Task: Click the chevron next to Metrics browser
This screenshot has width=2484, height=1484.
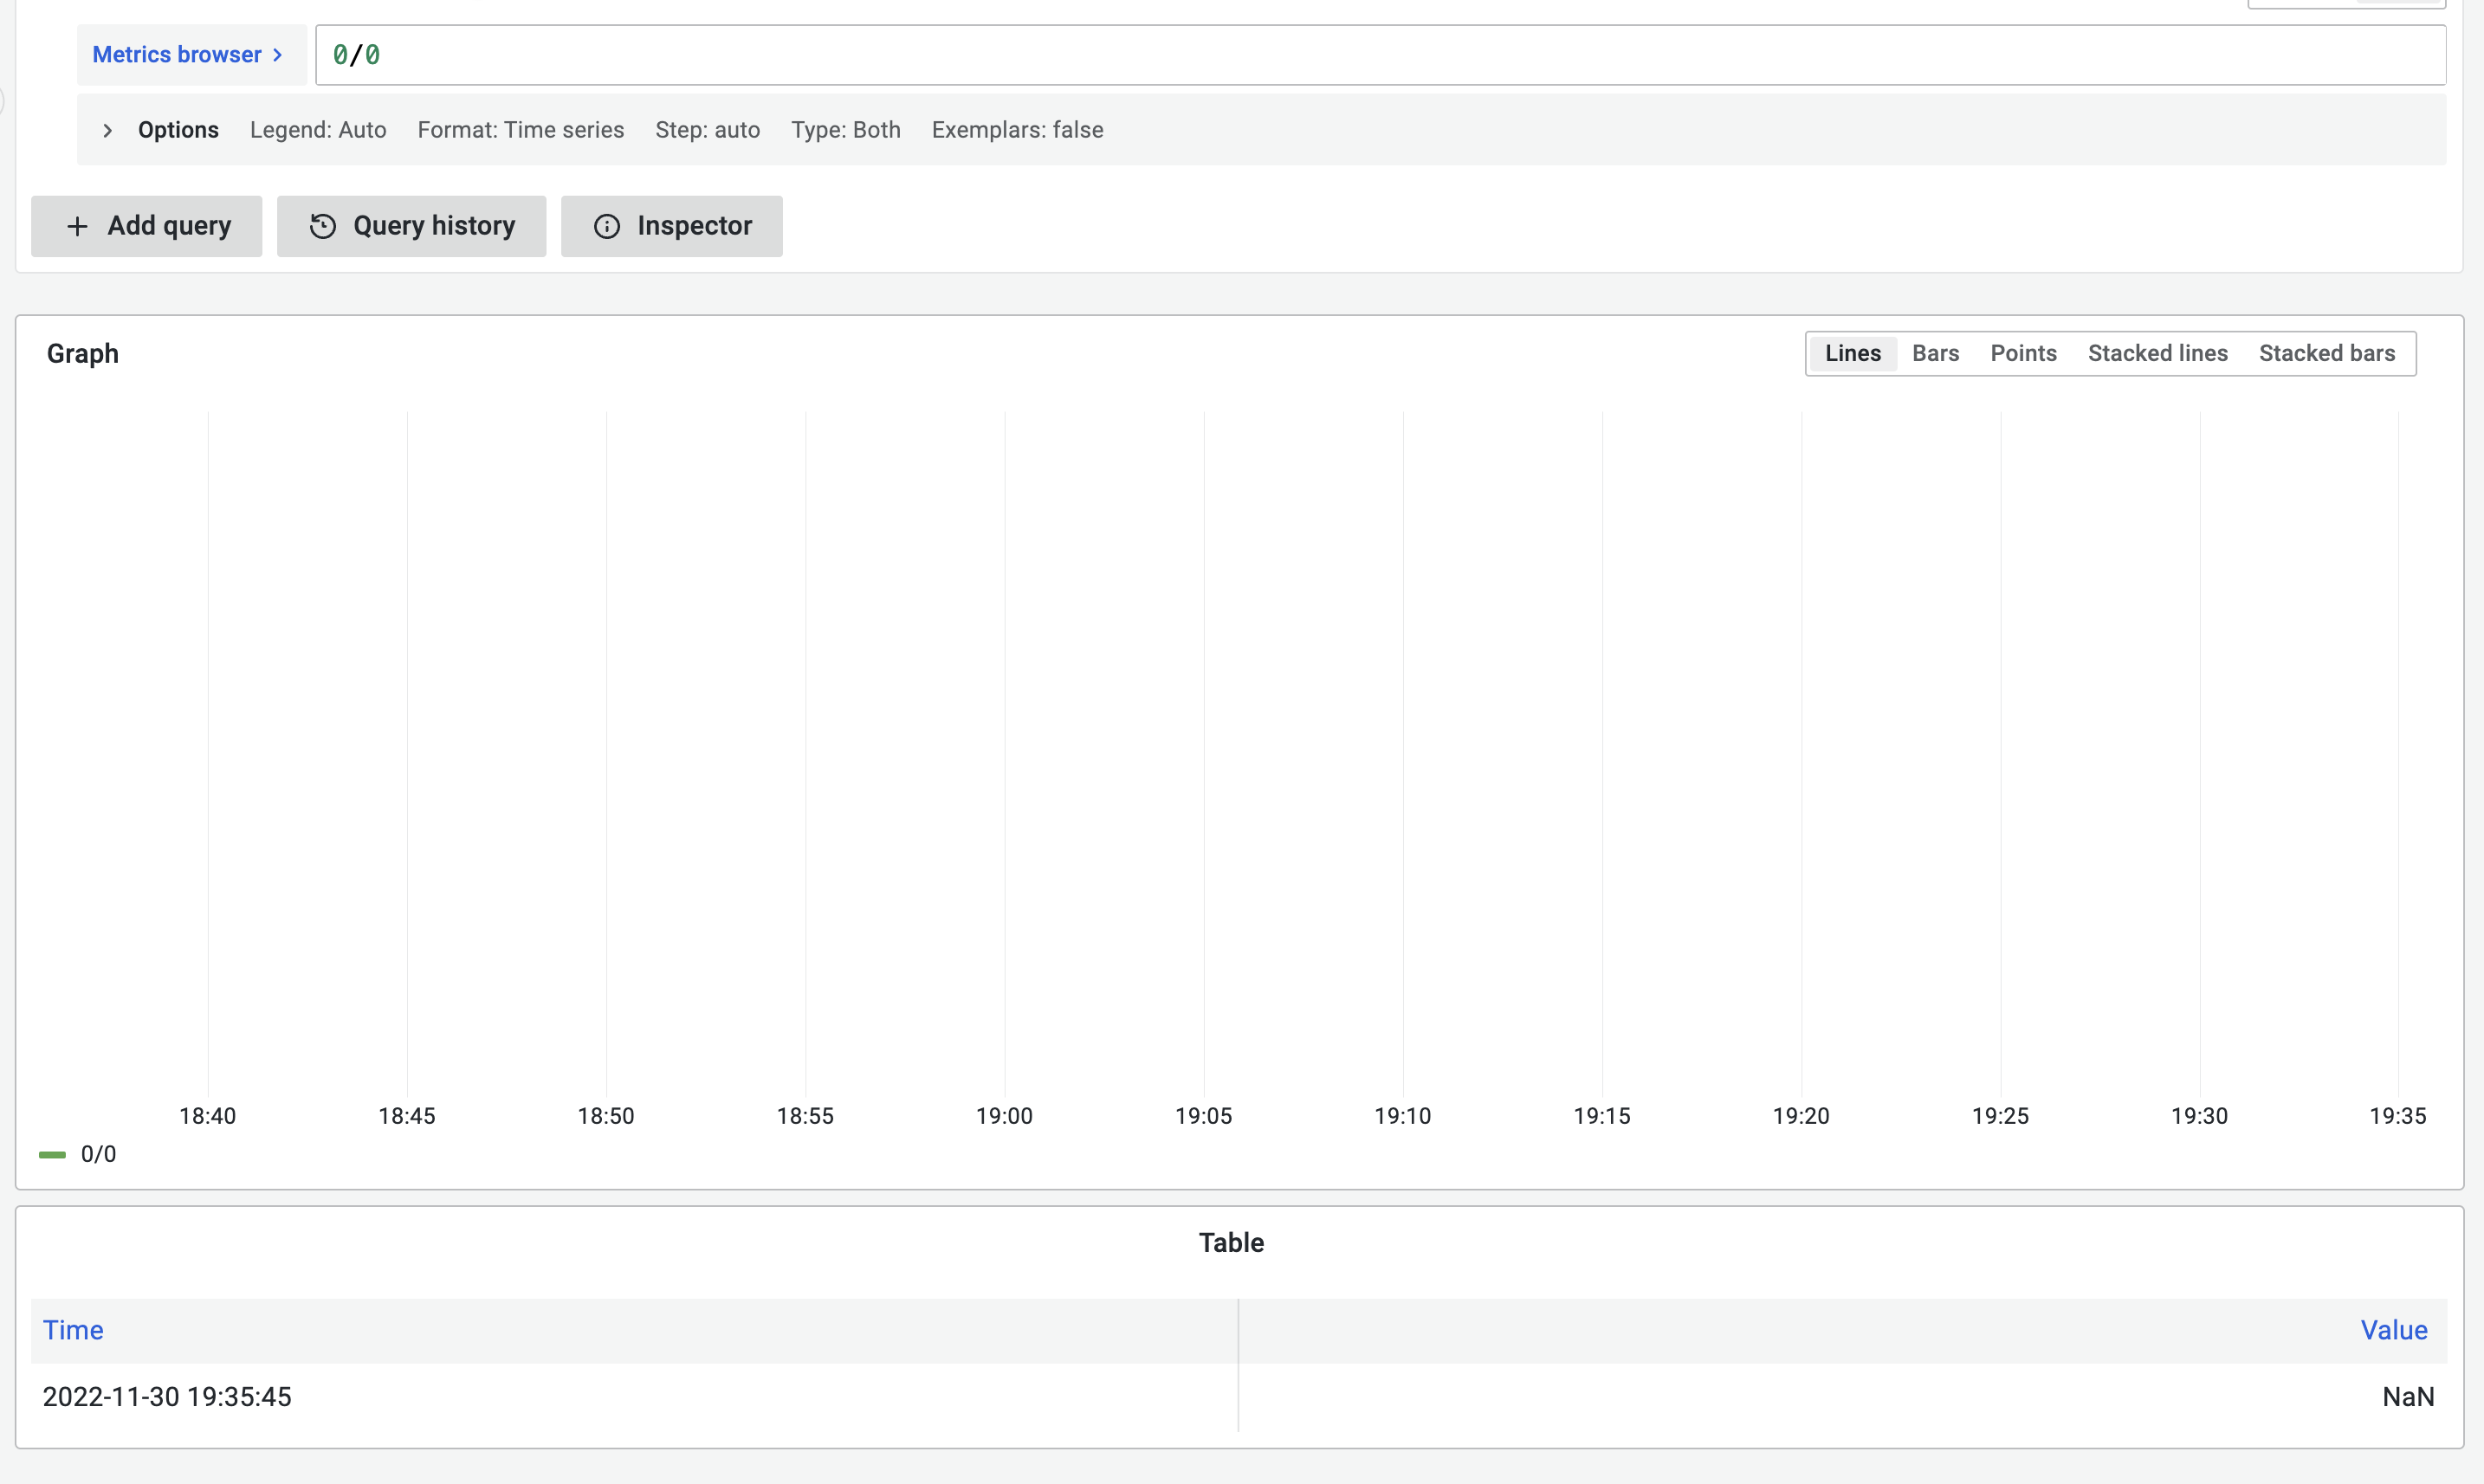Action: tap(275, 55)
